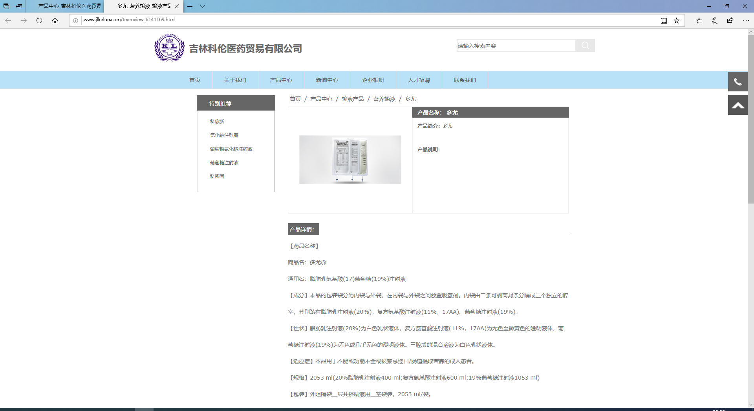The width and height of the screenshot is (754, 411).
Task: Add page to favorites star
Action: pos(677,20)
